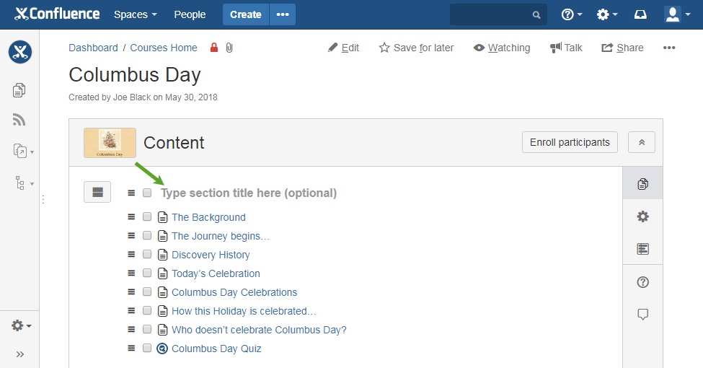Open the notifications tray icon in header
This screenshot has height=368, width=703.
click(x=641, y=14)
